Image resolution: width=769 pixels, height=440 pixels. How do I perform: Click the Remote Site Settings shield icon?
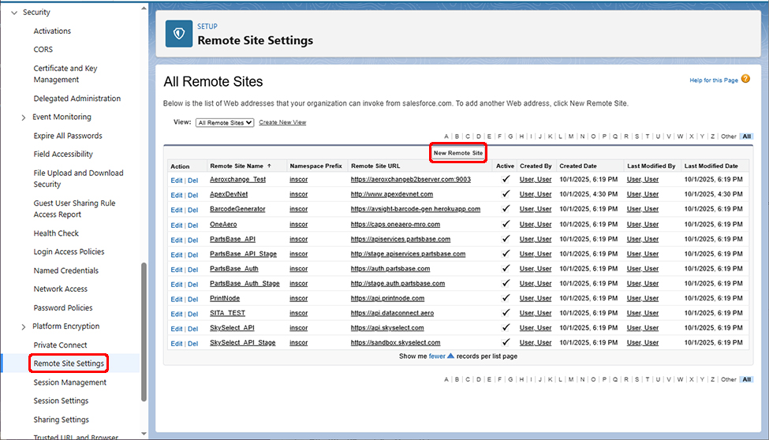click(178, 34)
